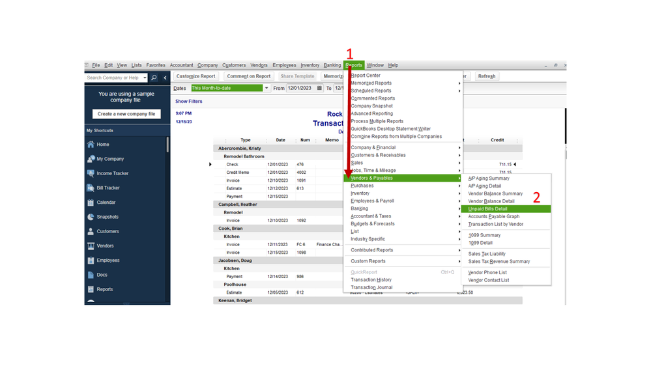The image size is (651, 366).
Task: Open the Accountant menu
Action: [x=181, y=65]
